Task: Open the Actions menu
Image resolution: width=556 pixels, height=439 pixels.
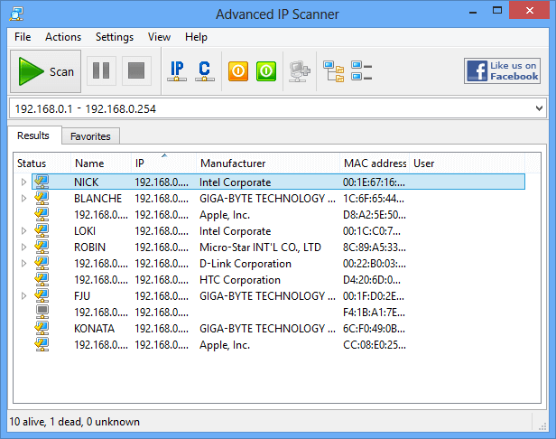Action: point(63,37)
